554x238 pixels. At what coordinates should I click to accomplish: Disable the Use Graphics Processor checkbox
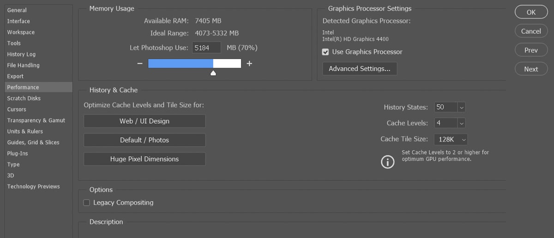point(325,52)
